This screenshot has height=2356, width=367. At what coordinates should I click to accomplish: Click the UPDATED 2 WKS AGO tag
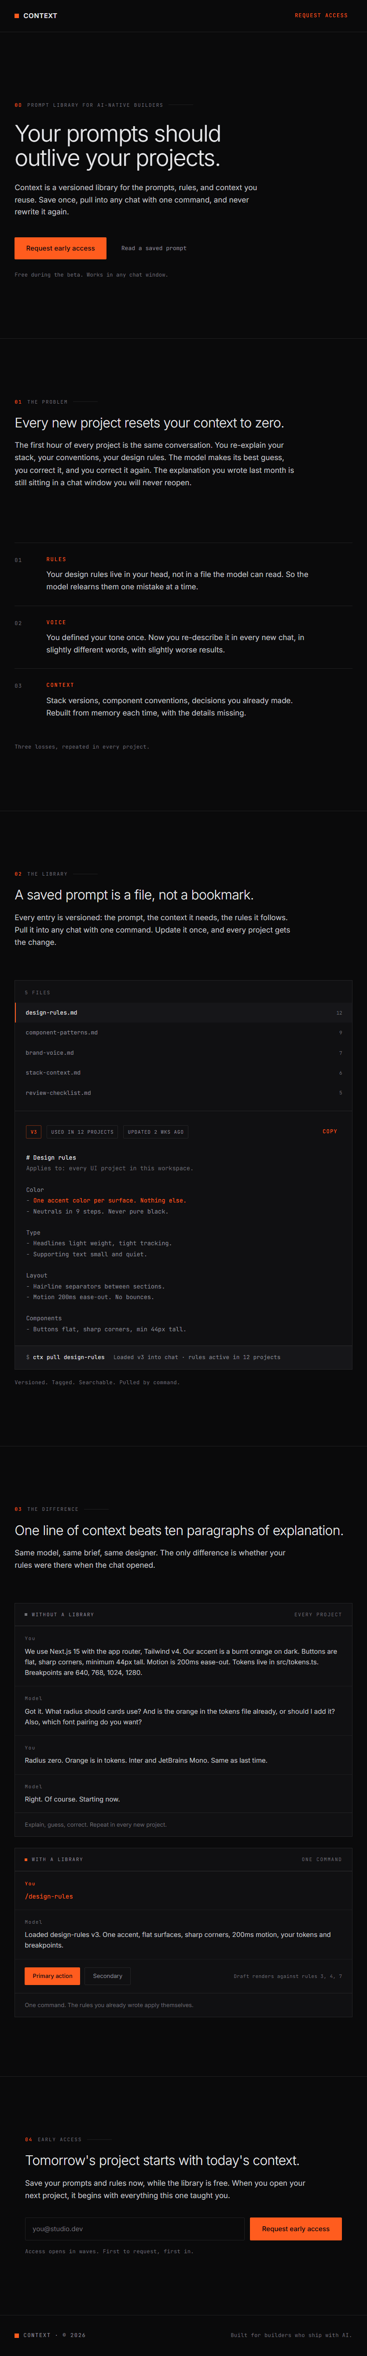click(155, 1131)
